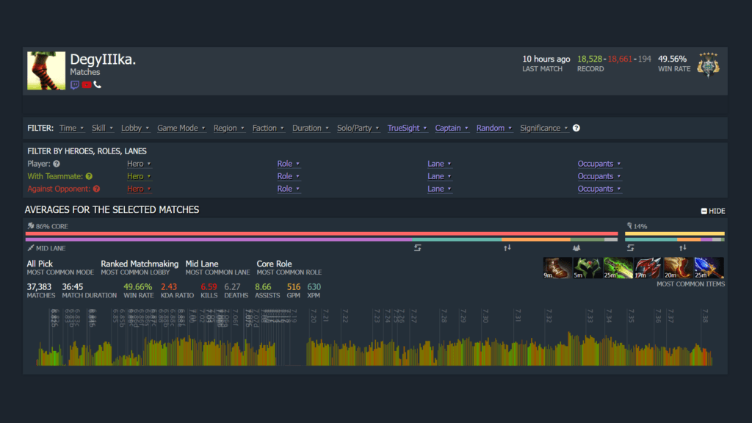Click the phone contact icon
The height and width of the screenshot is (423, 752).
(97, 84)
